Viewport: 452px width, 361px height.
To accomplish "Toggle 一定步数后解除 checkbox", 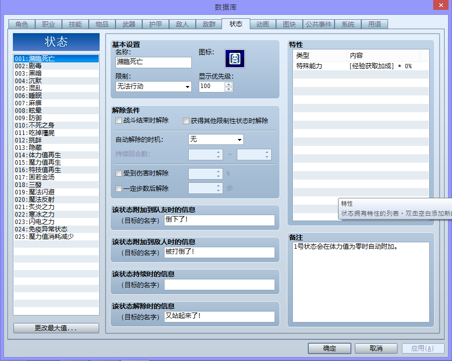I will pyautogui.click(x=118, y=188).
